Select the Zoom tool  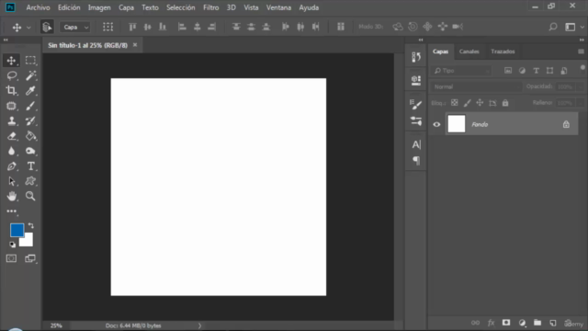[x=30, y=196]
